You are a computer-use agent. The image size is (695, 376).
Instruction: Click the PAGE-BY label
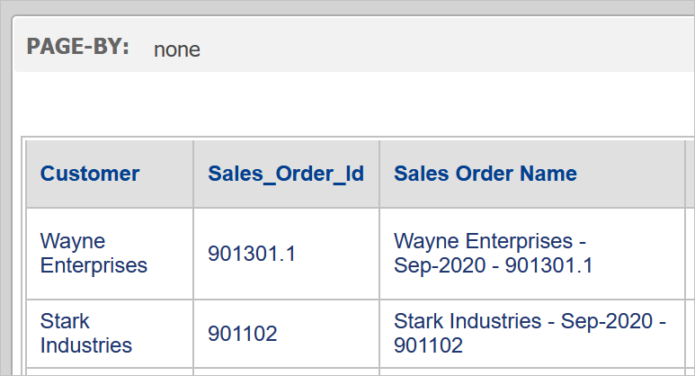78,47
